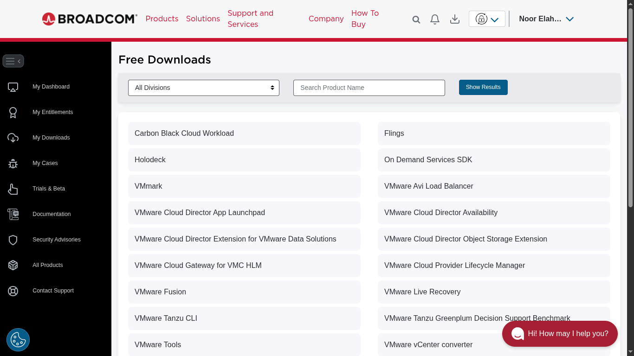Open the search magnifier in the top bar
Viewport: 634px width, 356px height.
(x=416, y=19)
